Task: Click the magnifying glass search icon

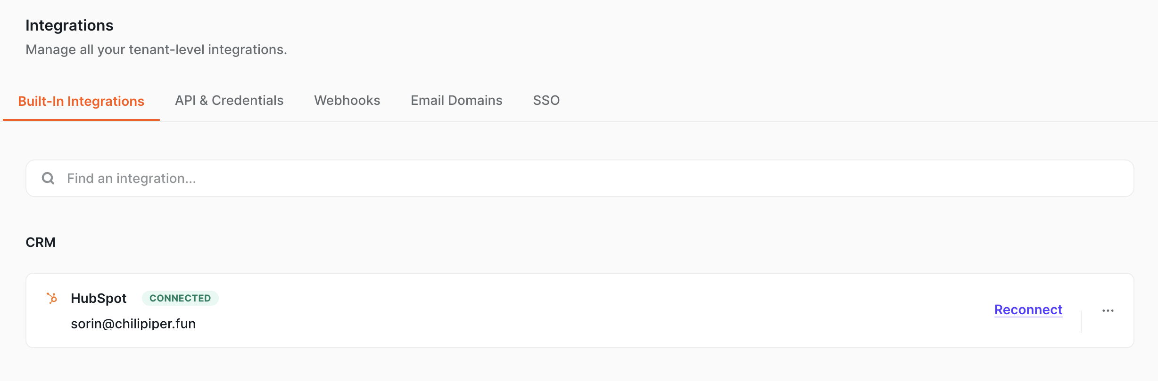Action: pos(48,178)
